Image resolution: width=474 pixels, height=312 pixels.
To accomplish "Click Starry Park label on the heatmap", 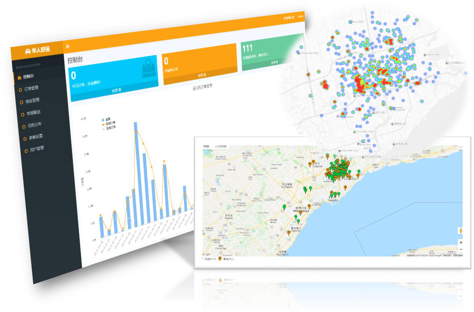I will point(433,55).
